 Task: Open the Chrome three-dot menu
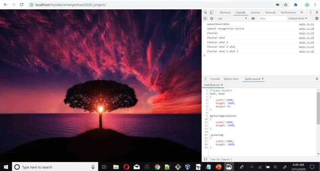tap(315, 5)
